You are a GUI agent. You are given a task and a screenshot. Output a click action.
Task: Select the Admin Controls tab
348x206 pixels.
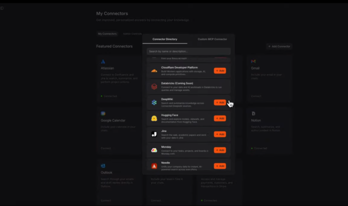click(132, 33)
